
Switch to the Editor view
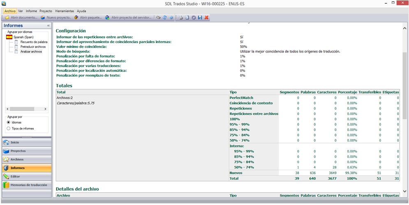[27, 176]
